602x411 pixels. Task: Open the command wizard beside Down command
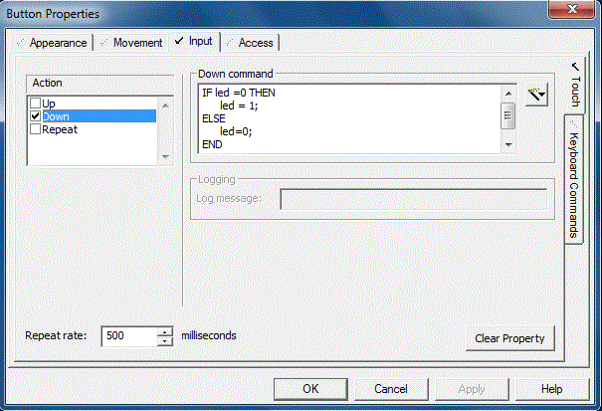click(x=538, y=96)
